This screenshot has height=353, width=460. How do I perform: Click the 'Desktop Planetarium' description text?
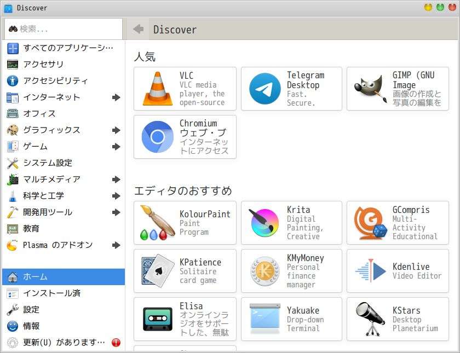(415, 324)
